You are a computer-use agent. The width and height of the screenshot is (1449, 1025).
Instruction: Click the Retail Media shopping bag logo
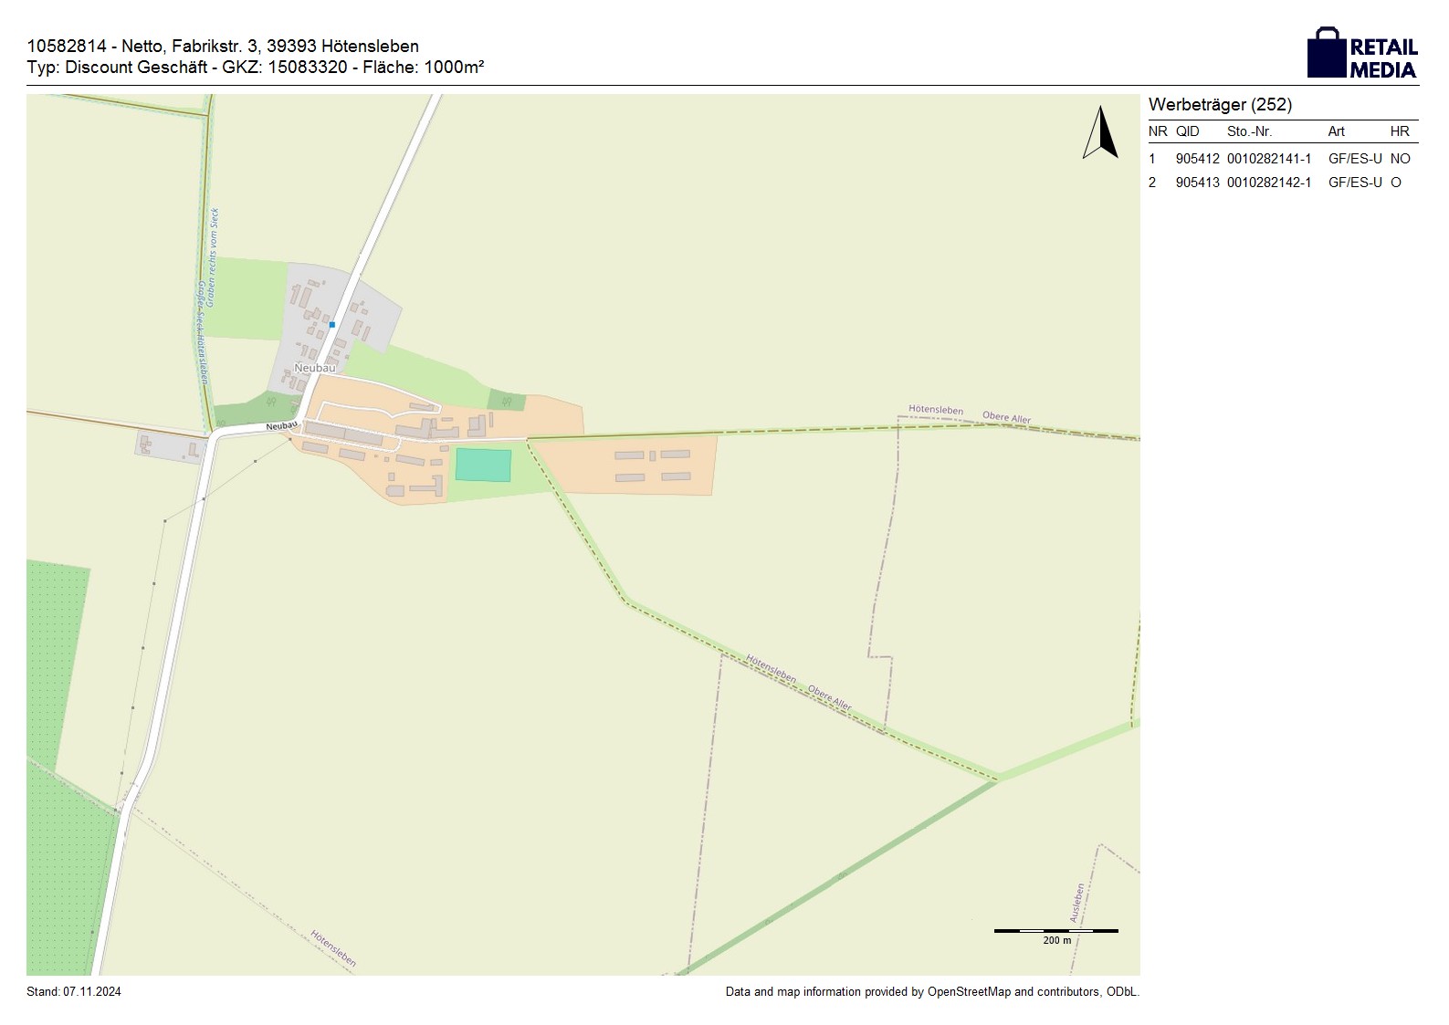[x=1327, y=54]
